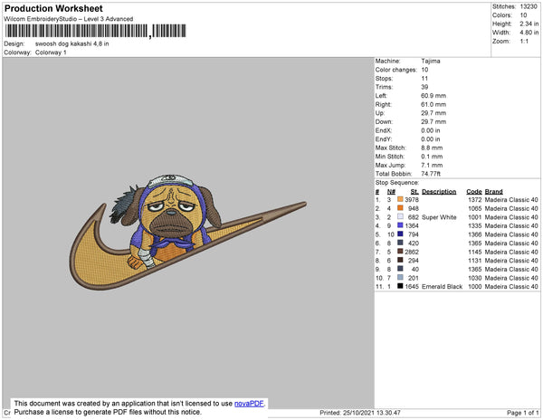Click stitch count '3978' in stop 1
The image size is (543, 420).
[412, 200]
